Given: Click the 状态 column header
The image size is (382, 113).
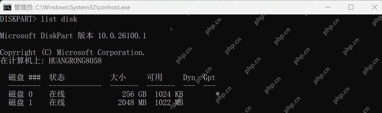Looking at the screenshot, I should click(57, 78).
